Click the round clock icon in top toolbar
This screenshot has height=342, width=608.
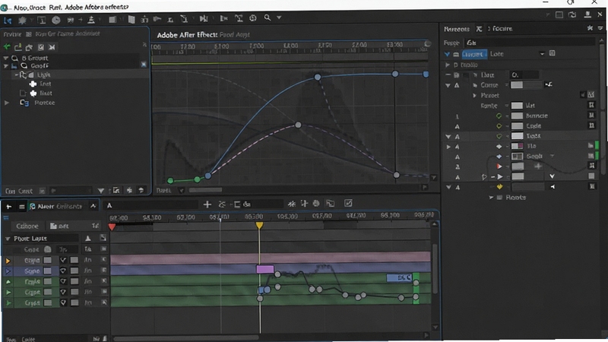[55, 21]
